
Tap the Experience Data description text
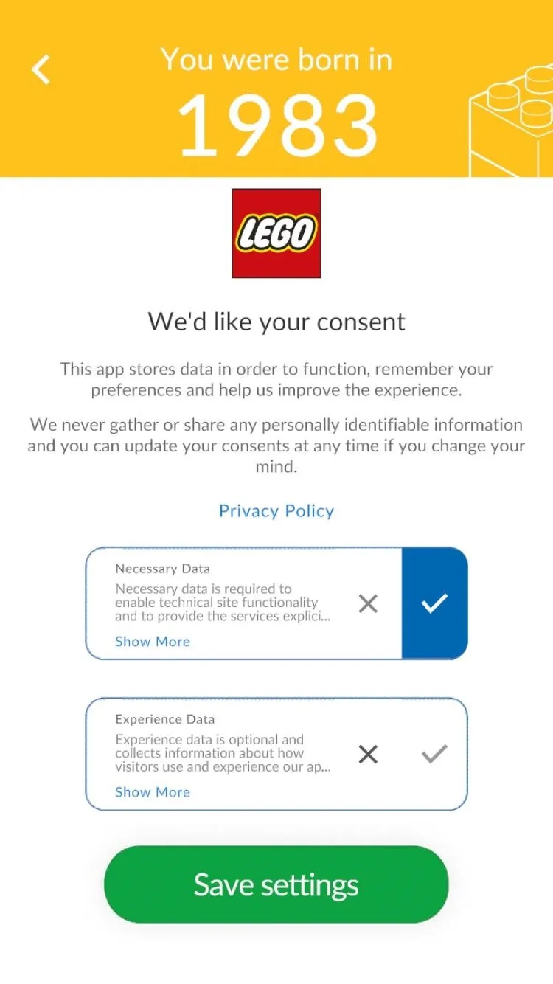(x=223, y=753)
